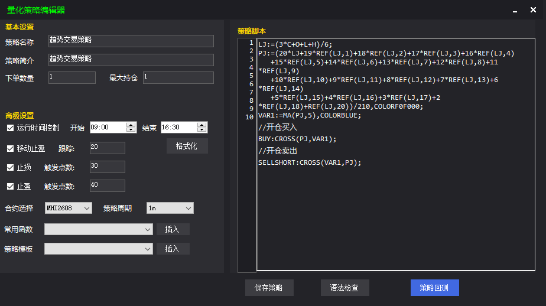Click the BUY:CROSS(PJ,VAR1); line
This screenshot has width=546, height=306.
coord(297,139)
